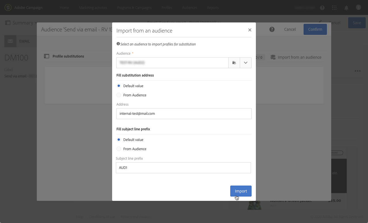Click the Import button
Viewport: 368px width, 223px height.
(x=241, y=191)
